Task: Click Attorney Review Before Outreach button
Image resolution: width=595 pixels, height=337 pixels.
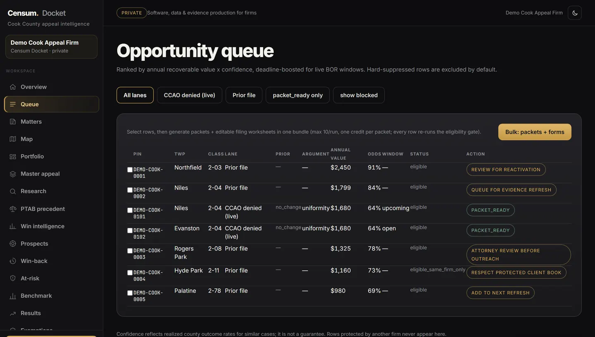Action: (x=519, y=255)
